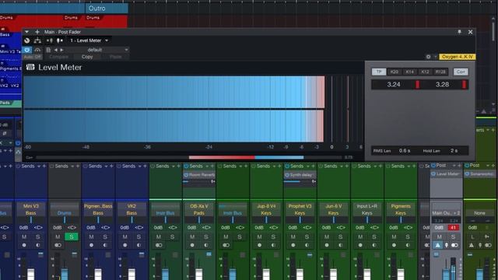Pin the Level Meter plugin window
Screen dimensions: 498x280
pyautogui.click(x=459, y=32)
